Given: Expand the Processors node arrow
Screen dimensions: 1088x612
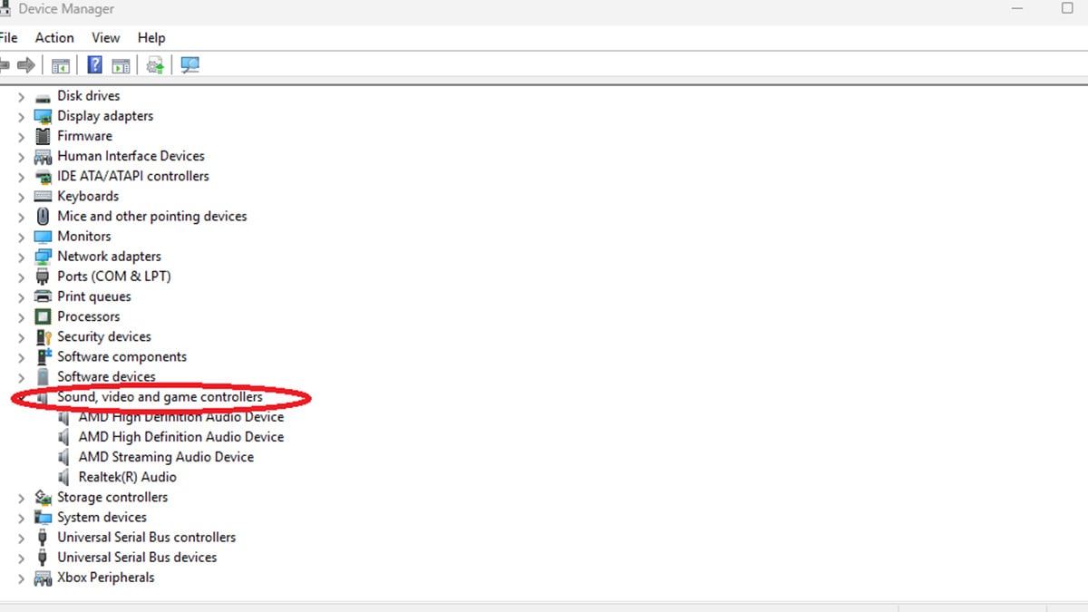Looking at the screenshot, I should tap(21, 316).
